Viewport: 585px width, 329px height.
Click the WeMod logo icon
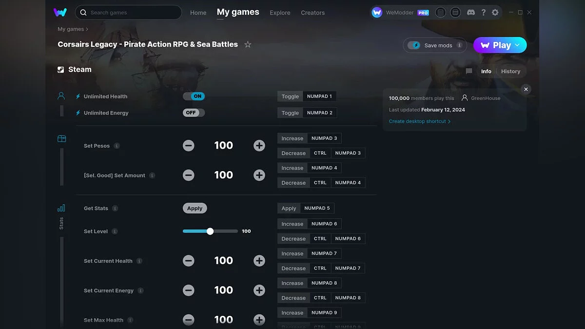click(x=60, y=12)
